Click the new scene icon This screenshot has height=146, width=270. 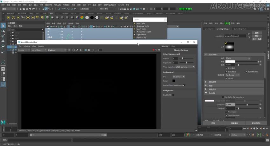21,9
